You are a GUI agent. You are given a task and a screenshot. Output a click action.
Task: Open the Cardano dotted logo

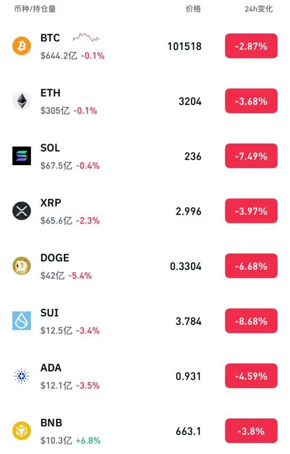click(22, 376)
